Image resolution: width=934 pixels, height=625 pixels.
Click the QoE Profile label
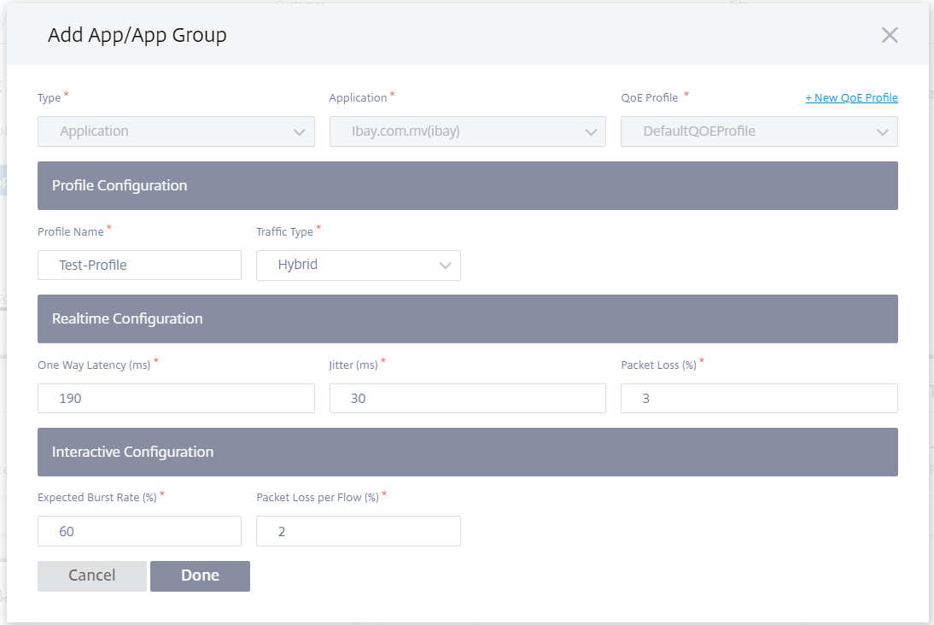click(x=649, y=97)
